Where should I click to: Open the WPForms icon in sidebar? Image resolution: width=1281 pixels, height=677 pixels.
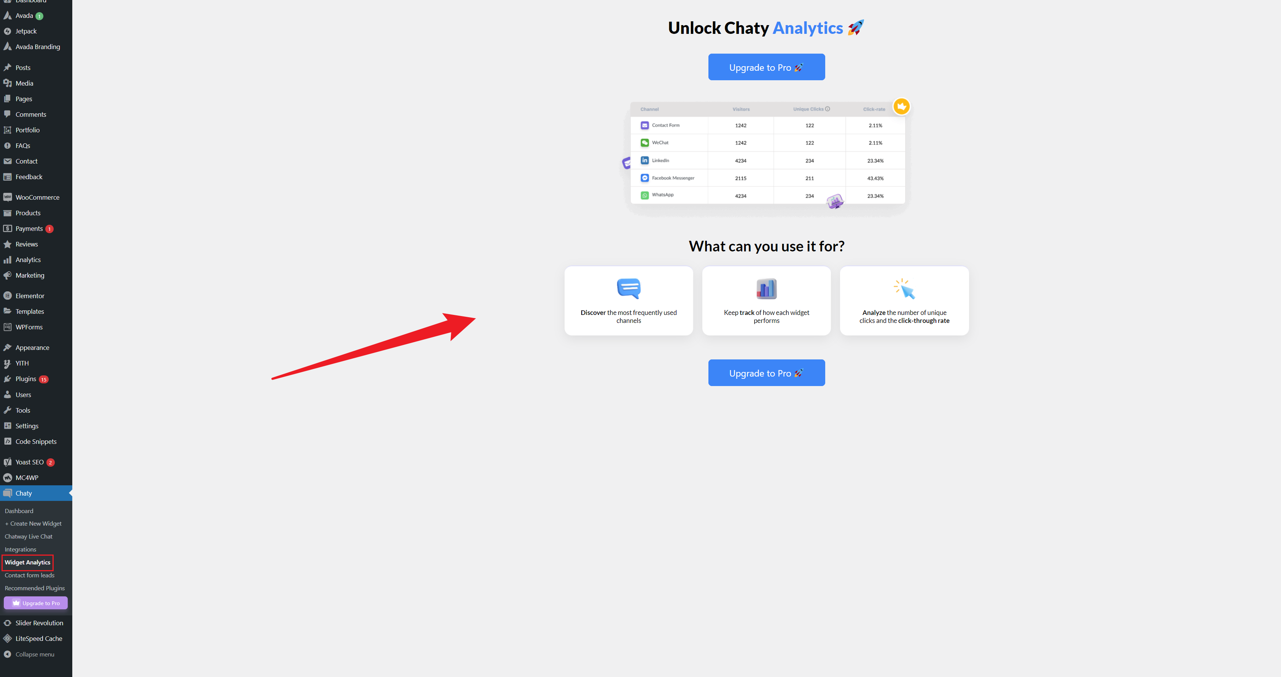point(8,327)
